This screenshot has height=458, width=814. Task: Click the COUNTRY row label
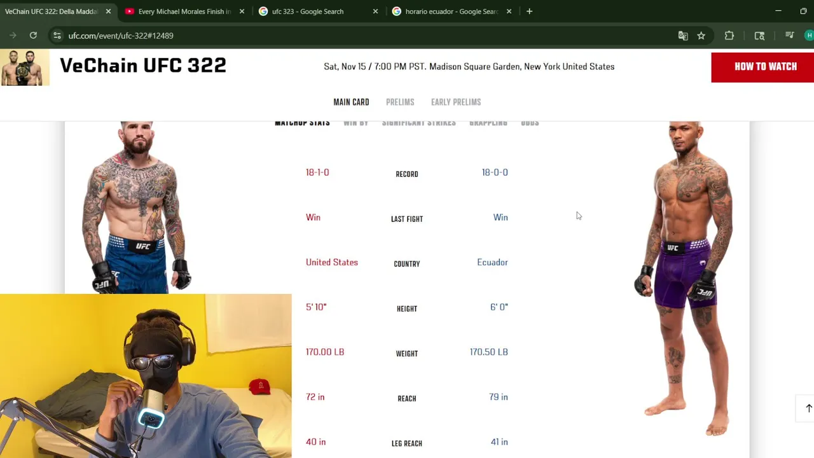[x=407, y=264]
